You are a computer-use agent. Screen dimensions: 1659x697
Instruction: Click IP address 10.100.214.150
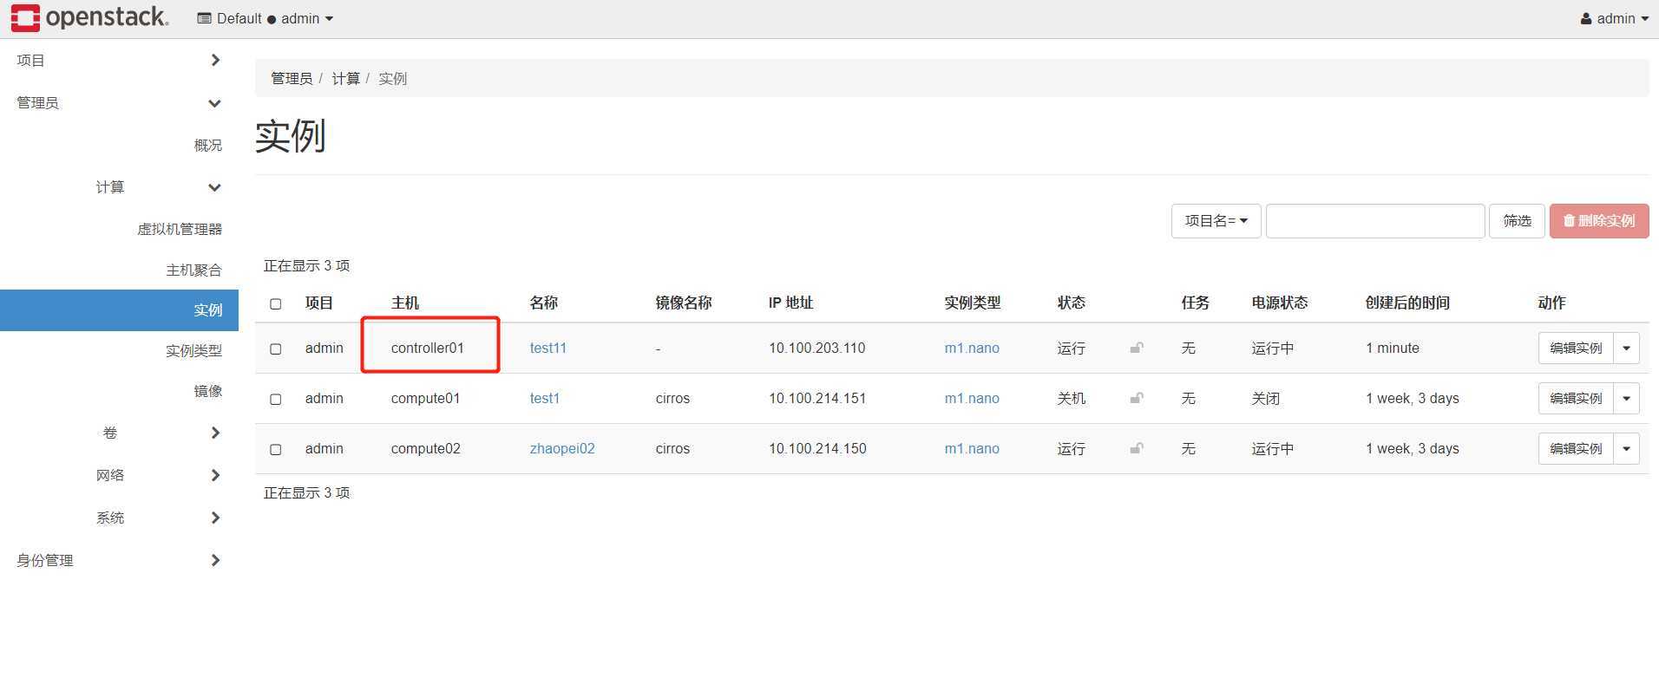point(816,448)
